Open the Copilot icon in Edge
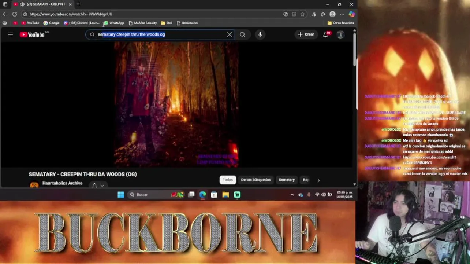The width and height of the screenshot is (470, 264). [x=352, y=14]
